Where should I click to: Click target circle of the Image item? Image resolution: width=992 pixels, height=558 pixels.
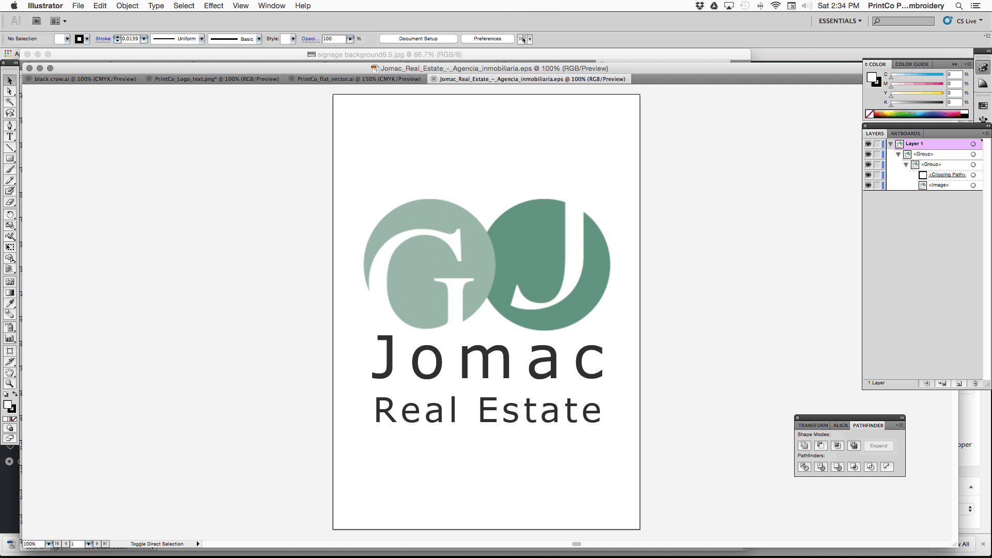click(x=973, y=185)
